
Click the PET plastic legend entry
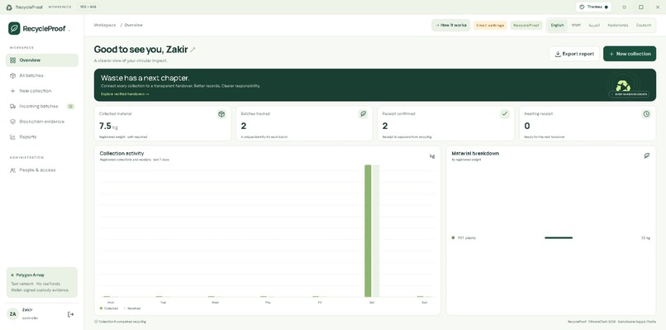464,238
